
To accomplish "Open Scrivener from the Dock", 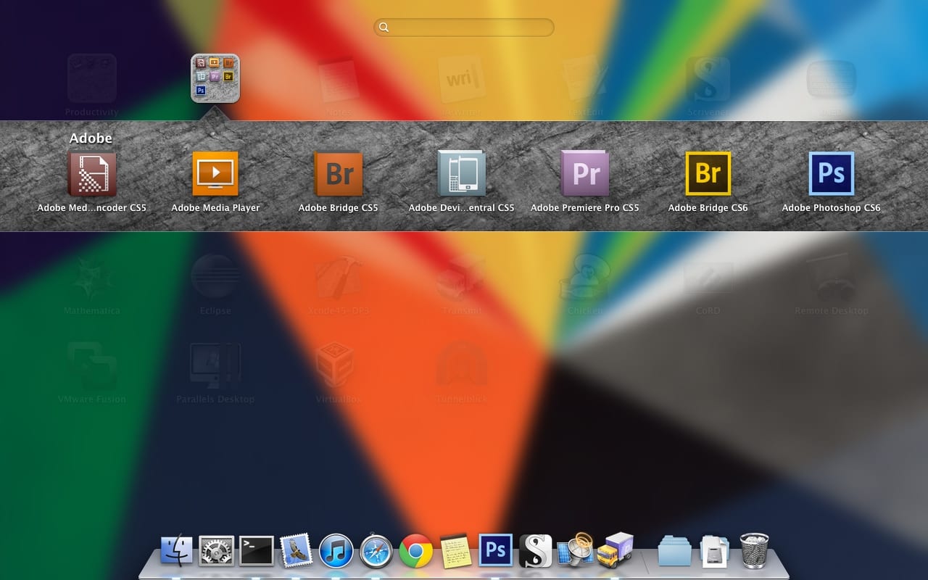I will click(x=536, y=552).
